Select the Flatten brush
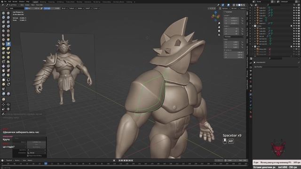Viewport: 301px width, 169px height. 3,35
